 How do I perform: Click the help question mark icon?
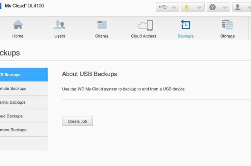pyautogui.click(x=212, y=7)
